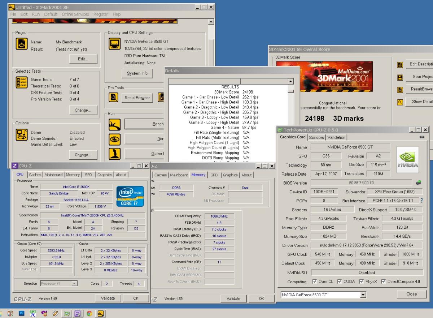Click the Display and CPU Settings monitor icon

pyautogui.click(x=114, y=44)
